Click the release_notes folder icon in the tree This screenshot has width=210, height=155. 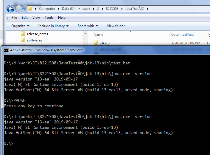[x=23, y=34]
